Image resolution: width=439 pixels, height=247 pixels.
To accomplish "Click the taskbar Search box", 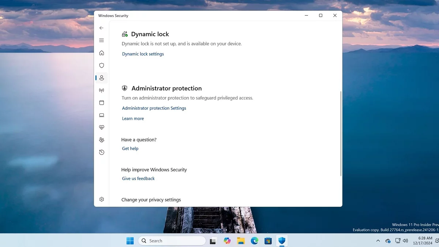I will pyautogui.click(x=172, y=241).
